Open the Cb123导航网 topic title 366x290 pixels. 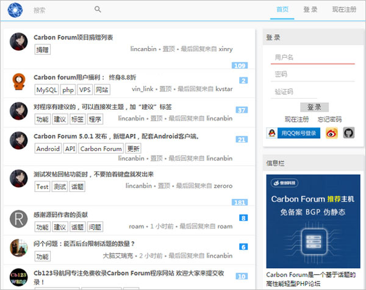129,277
